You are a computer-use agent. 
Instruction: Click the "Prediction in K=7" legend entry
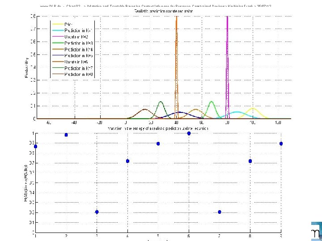72,68
